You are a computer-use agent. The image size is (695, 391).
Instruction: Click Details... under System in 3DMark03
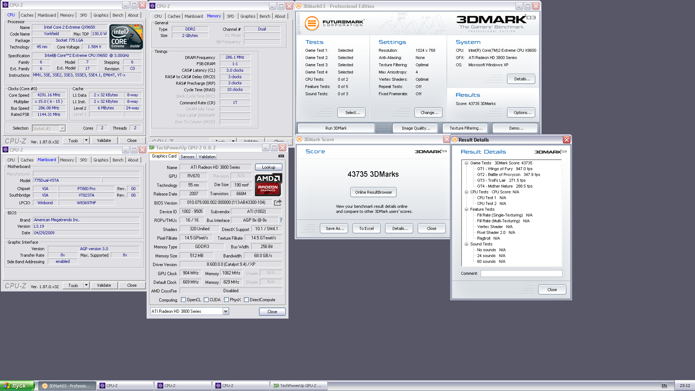click(x=522, y=79)
